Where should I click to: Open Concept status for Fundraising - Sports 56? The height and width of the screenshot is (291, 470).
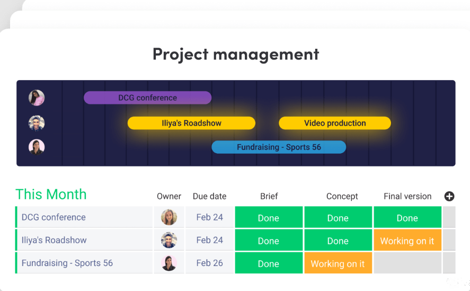tap(338, 263)
